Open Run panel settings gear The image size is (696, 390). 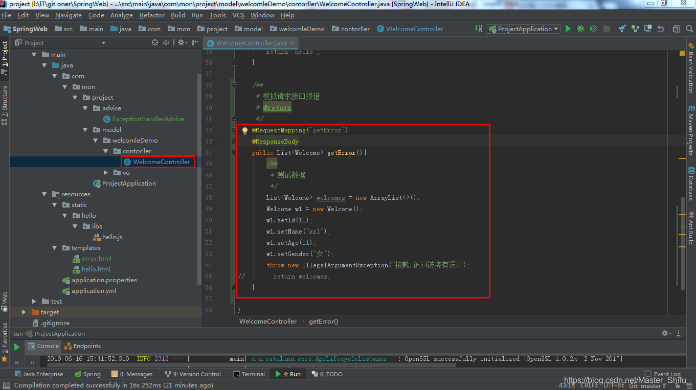[x=666, y=333]
